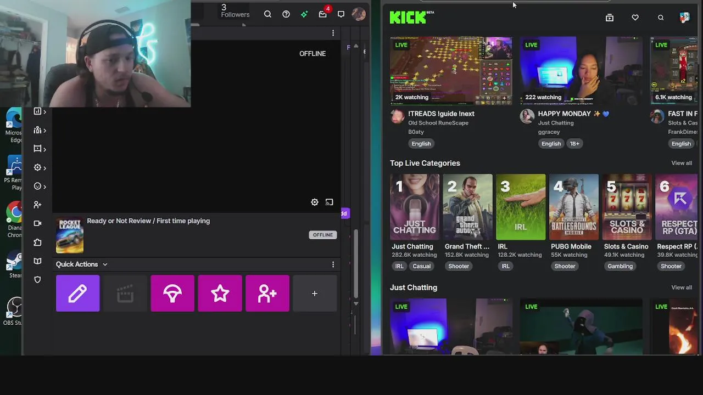This screenshot has height=395, width=703.
Task: Click Gambling tag under Slots & Casino
Action: click(x=620, y=266)
